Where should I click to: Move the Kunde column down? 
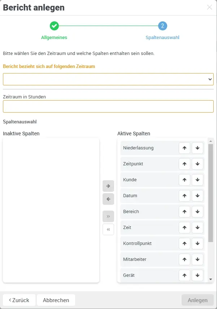pos(198,179)
